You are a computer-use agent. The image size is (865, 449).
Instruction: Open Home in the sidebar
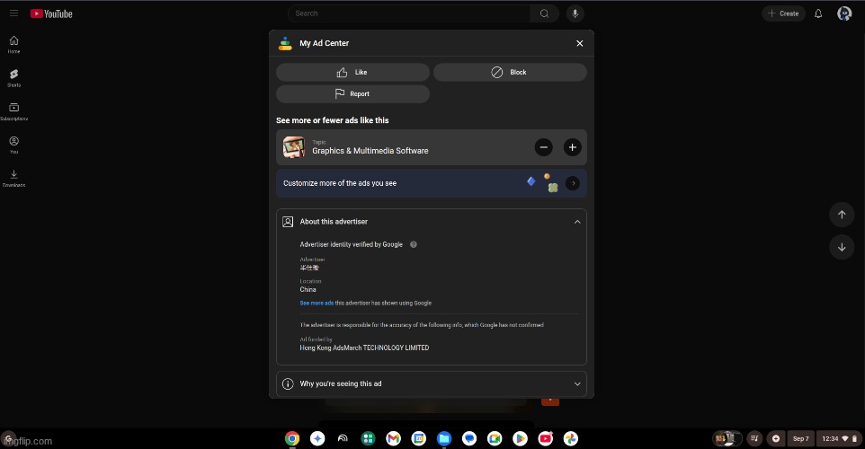[13, 45]
